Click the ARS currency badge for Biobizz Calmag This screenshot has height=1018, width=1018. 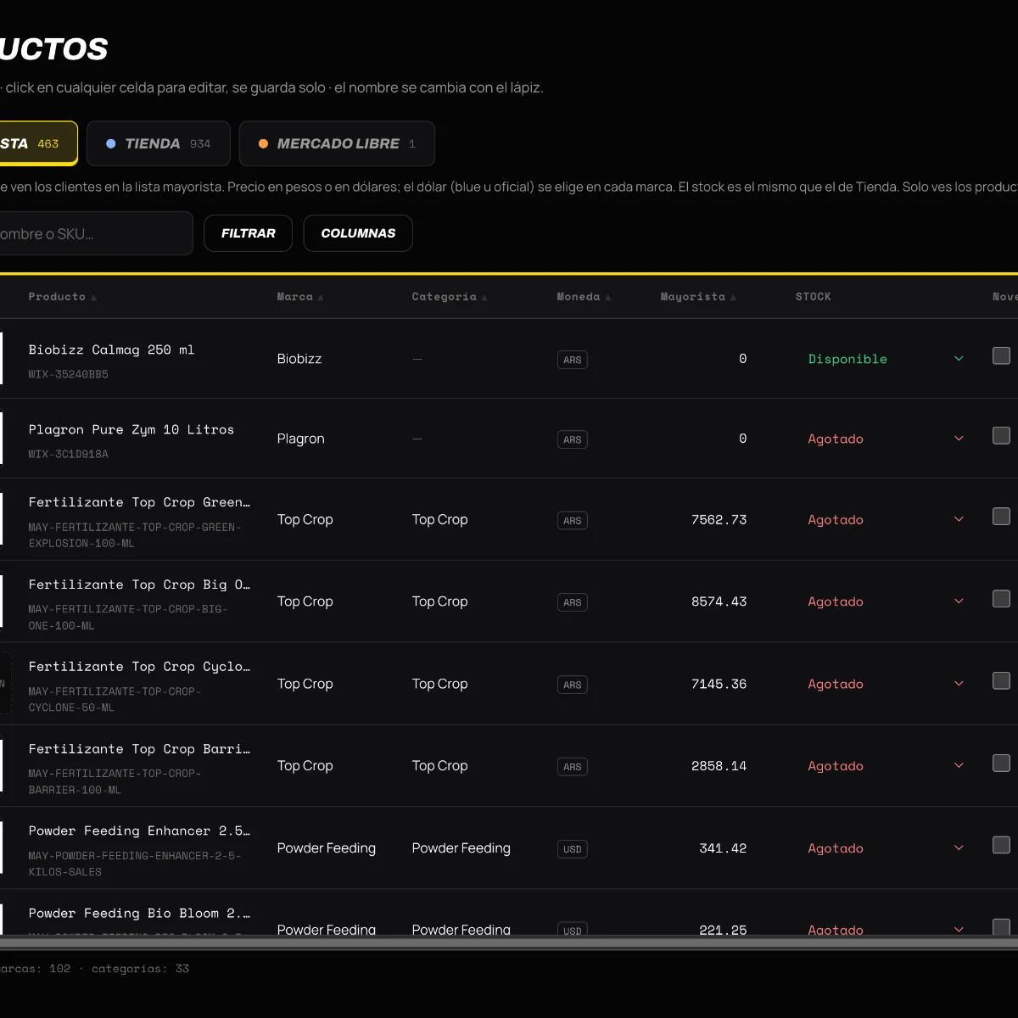(573, 360)
